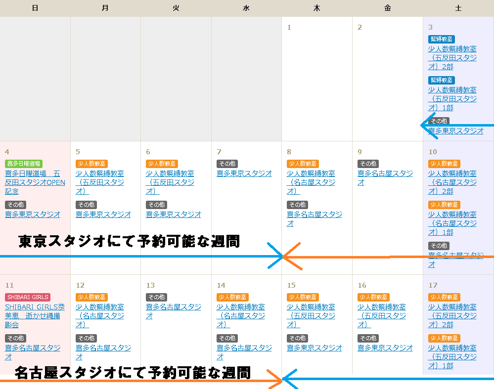Open the 少人数緊縛教室（名古屋スタジオ）link on the 8th
The width and height of the screenshot is (494, 389).
(x=311, y=182)
